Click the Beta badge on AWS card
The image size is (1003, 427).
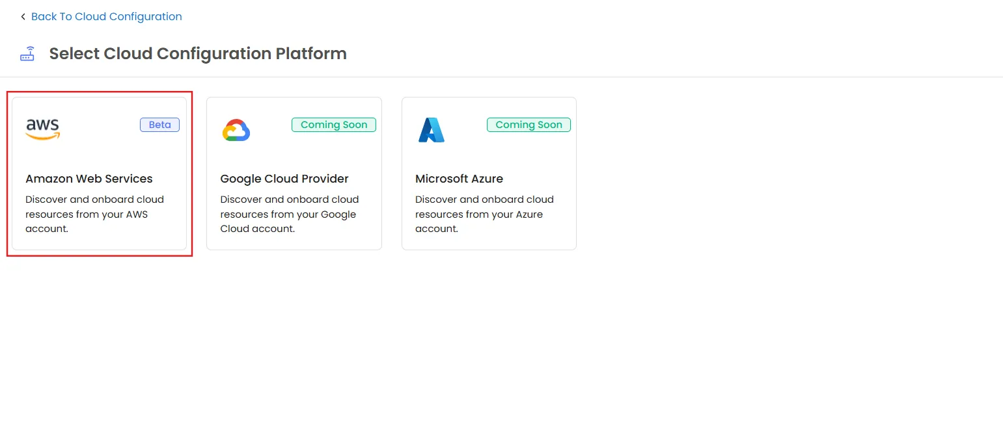tap(159, 125)
